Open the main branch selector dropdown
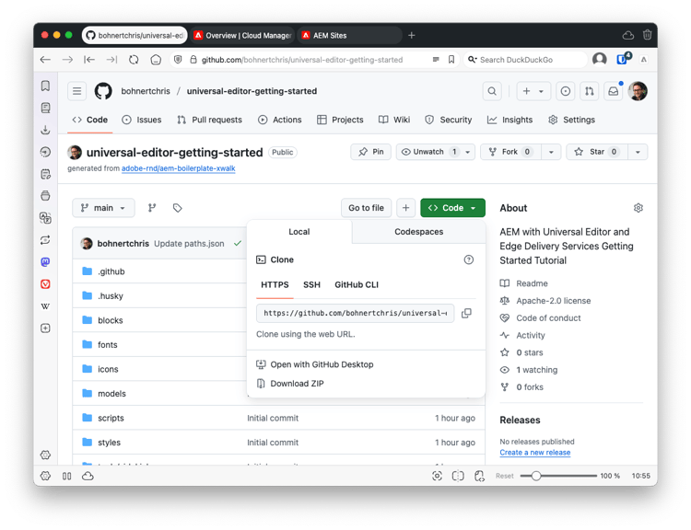This screenshot has height=530, width=691. tap(103, 208)
